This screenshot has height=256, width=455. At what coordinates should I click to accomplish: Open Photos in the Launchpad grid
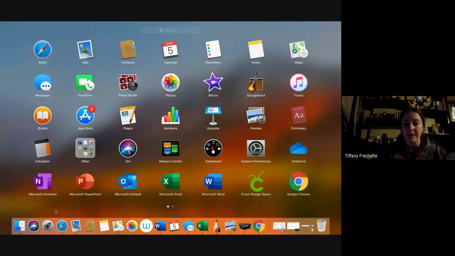(171, 83)
